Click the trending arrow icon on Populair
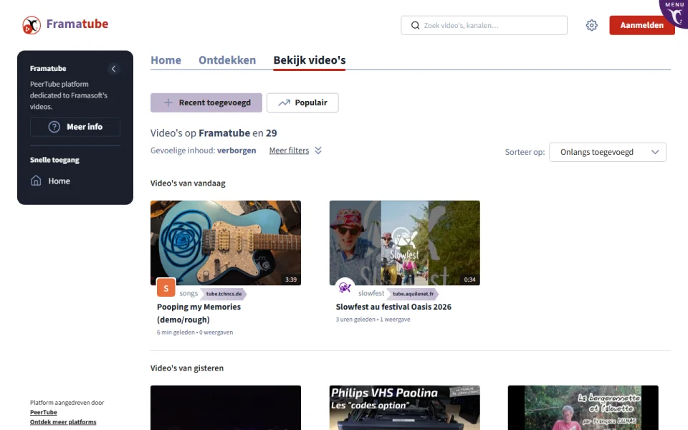 pyautogui.click(x=285, y=102)
